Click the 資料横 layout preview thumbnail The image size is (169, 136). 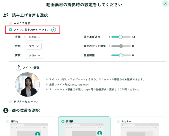point(84,130)
